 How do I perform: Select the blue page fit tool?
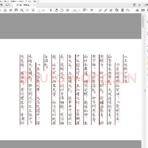(x=85, y=10)
